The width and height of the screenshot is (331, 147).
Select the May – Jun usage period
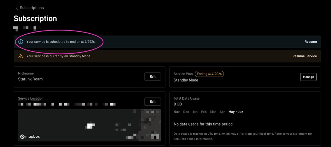236,112
